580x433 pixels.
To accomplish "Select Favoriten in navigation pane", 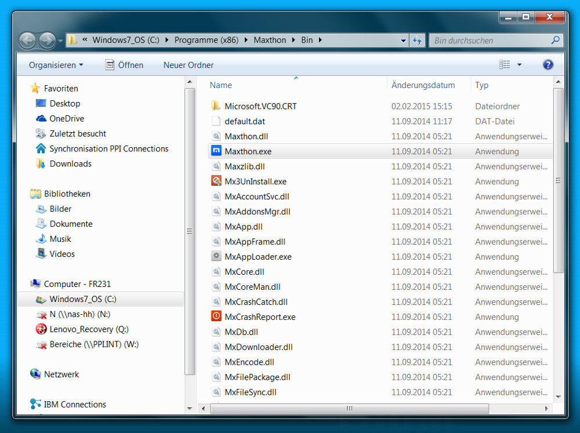I will click(61, 88).
